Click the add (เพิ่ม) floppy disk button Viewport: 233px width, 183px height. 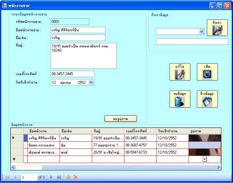click(207, 72)
